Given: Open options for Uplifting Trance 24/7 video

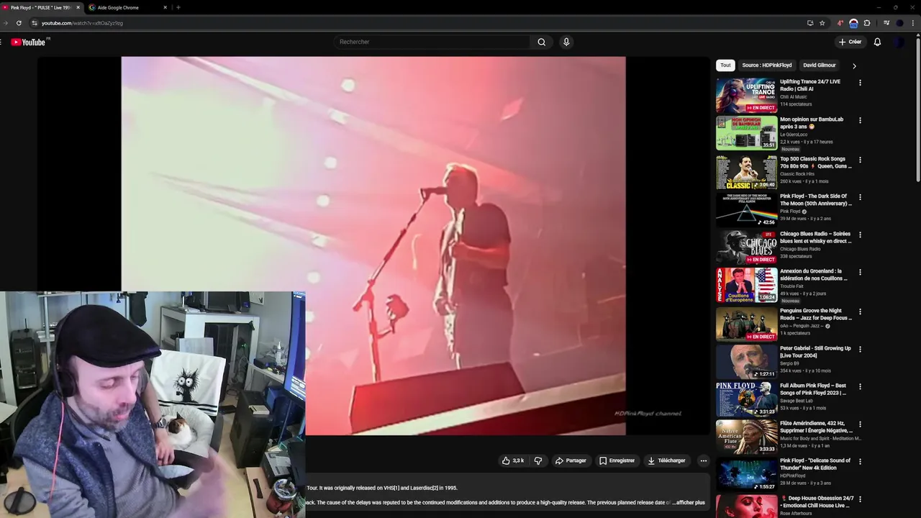Looking at the screenshot, I should (860, 83).
